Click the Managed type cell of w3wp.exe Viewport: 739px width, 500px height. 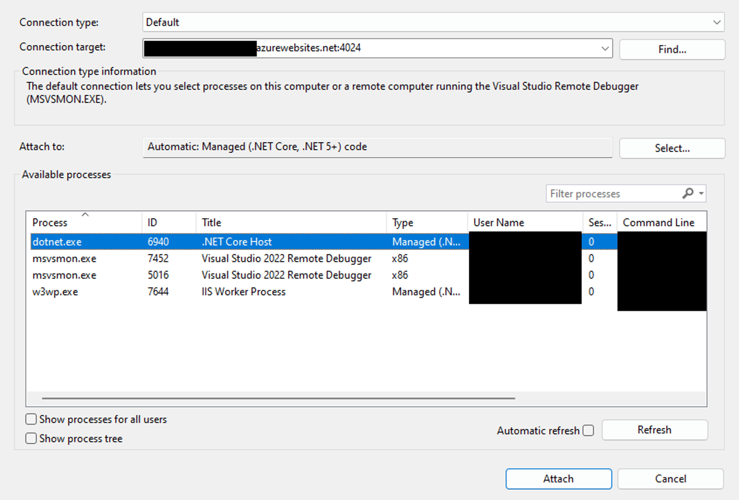coord(426,292)
